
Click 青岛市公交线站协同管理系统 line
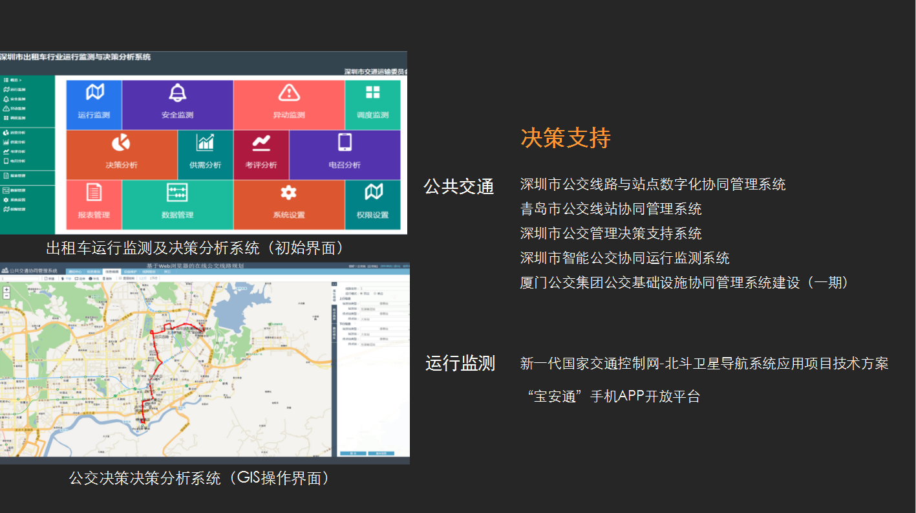[611, 209]
